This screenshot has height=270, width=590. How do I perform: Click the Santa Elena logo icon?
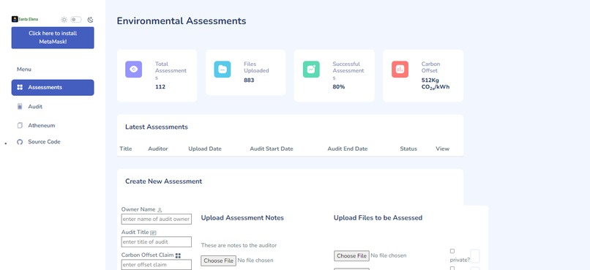tap(15, 19)
